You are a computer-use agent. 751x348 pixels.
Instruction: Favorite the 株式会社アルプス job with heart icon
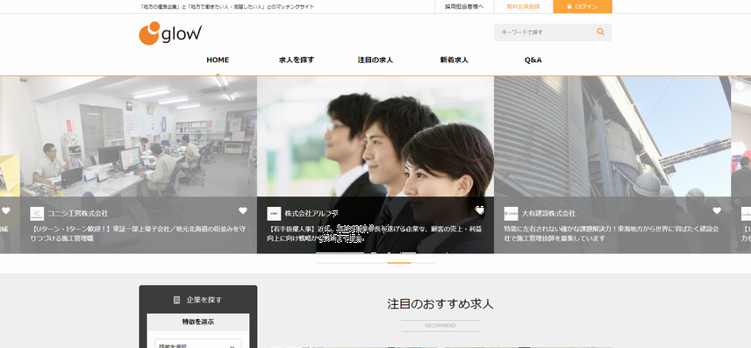(x=479, y=210)
